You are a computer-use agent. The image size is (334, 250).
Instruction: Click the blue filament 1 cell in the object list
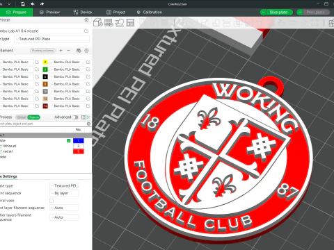click(79, 140)
